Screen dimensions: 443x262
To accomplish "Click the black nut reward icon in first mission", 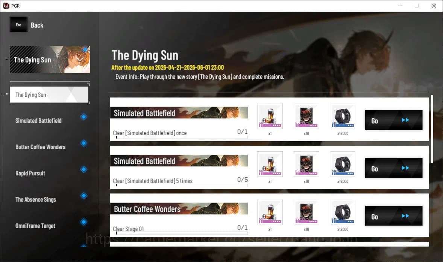I will tap(343, 116).
